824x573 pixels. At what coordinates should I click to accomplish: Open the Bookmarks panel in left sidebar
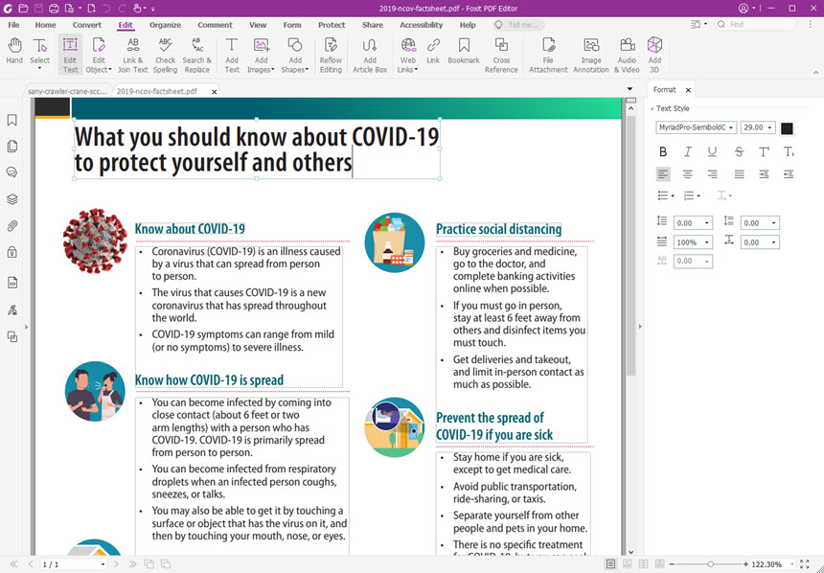12,121
